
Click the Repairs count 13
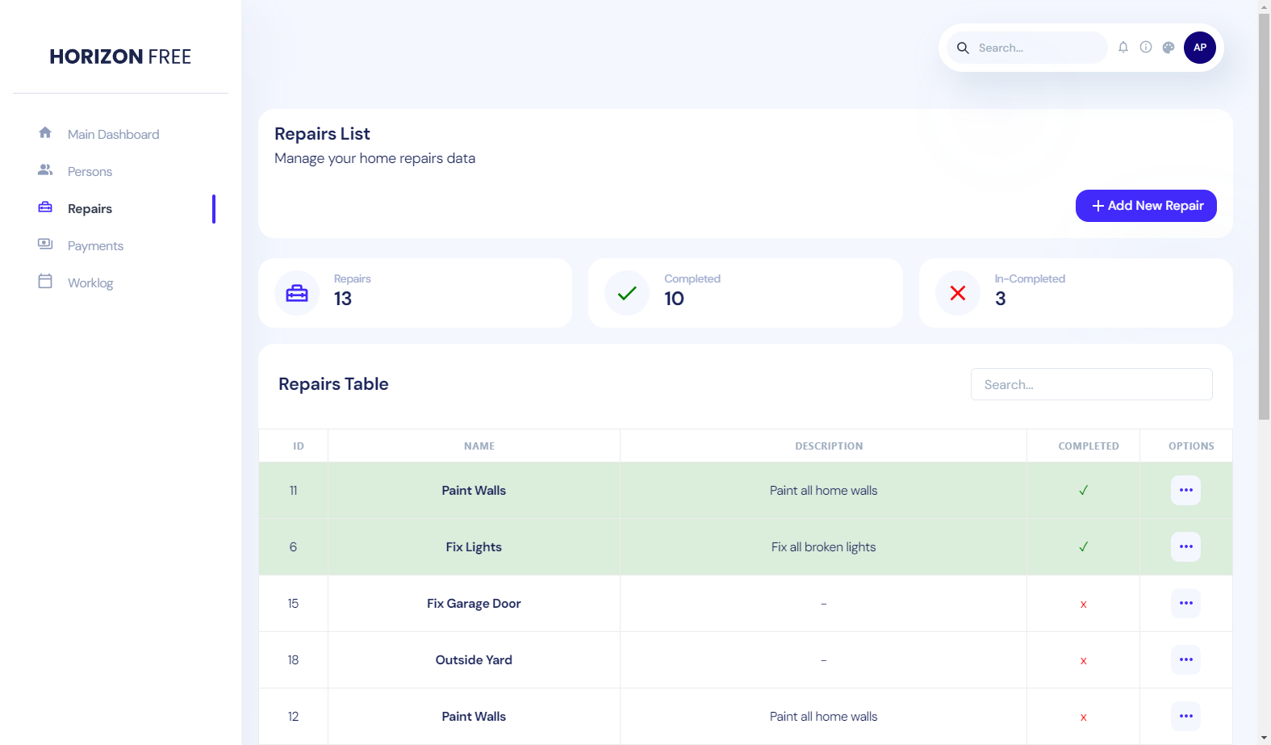coord(343,299)
